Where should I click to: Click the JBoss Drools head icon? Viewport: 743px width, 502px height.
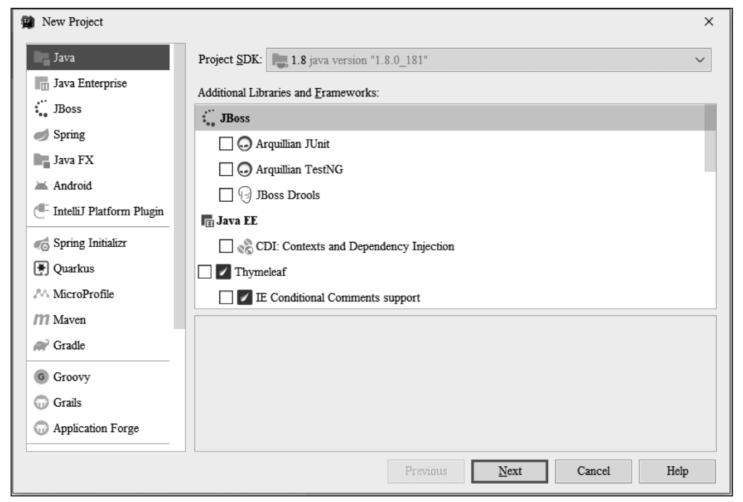[x=244, y=195]
